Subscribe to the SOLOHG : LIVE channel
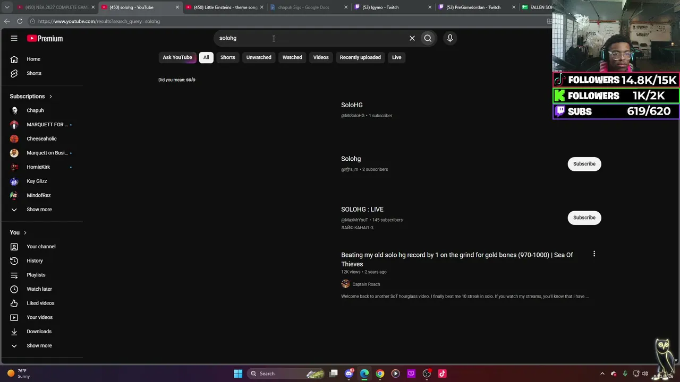 pyautogui.click(x=584, y=218)
